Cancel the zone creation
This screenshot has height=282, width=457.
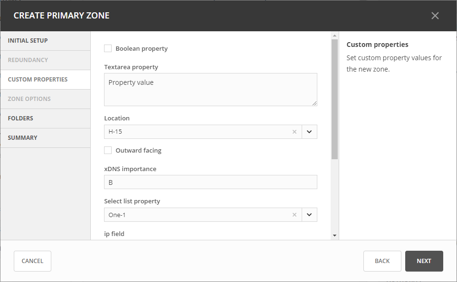pyautogui.click(x=32, y=261)
